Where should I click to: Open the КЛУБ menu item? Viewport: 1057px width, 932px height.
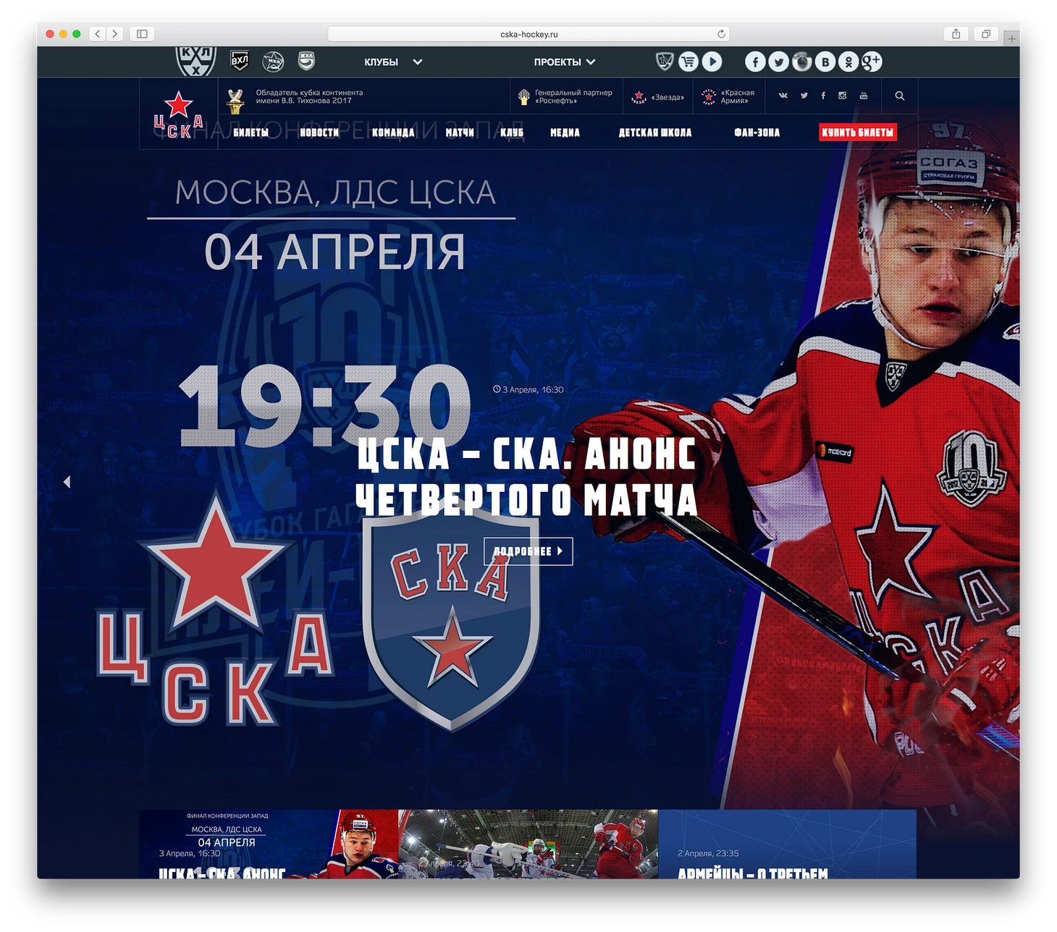click(x=512, y=132)
